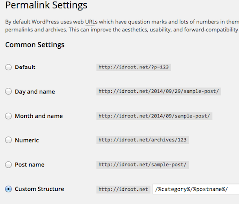Switch to the Post name radio button
The height and width of the screenshot is (204, 239).
(x=8, y=165)
